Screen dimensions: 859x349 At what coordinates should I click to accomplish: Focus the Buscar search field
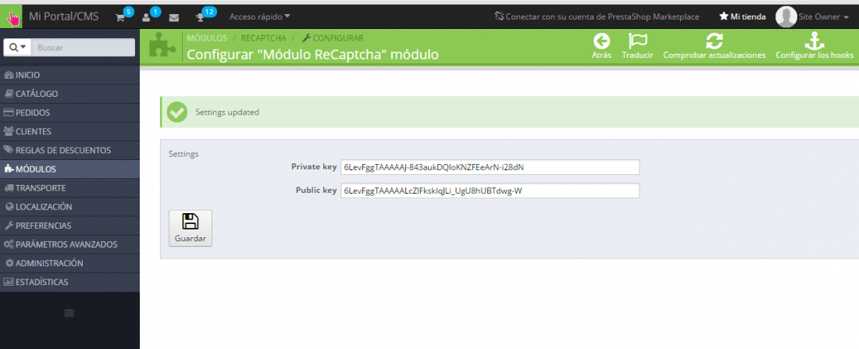84,48
